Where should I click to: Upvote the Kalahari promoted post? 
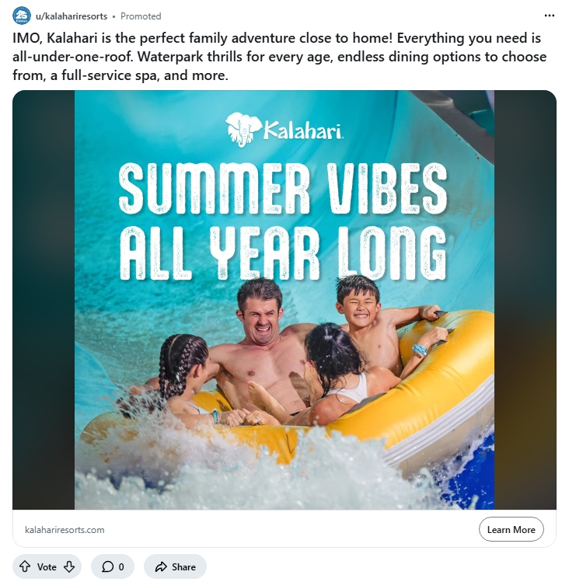click(x=25, y=567)
